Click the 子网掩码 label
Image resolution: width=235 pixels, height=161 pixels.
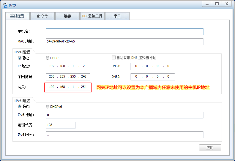(x=26, y=77)
